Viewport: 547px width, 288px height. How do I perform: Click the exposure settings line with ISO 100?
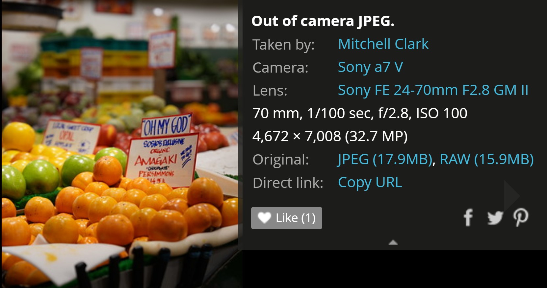(360, 113)
